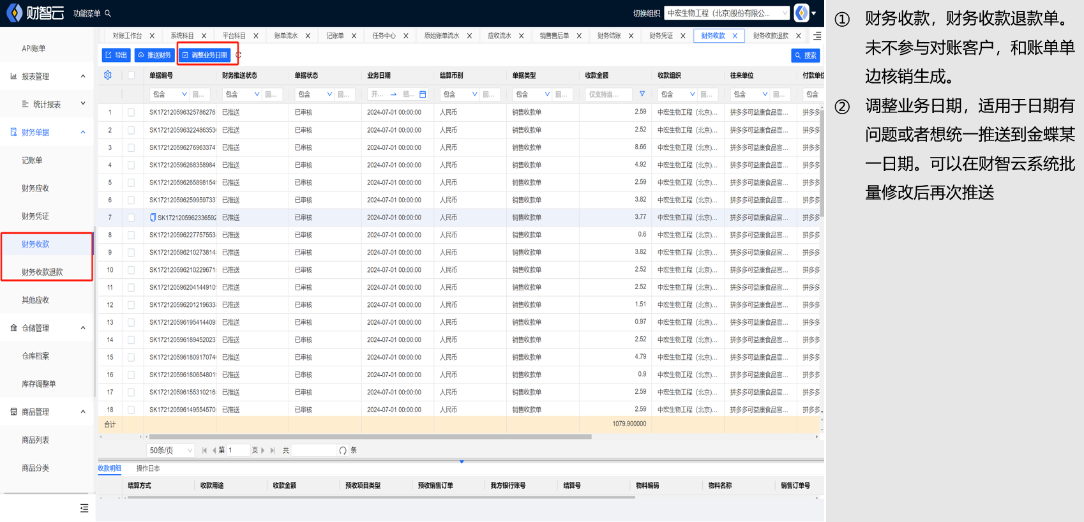Click the refresh icon beside 调整业务日期
The image size is (1084, 522).
pos(239,56)
